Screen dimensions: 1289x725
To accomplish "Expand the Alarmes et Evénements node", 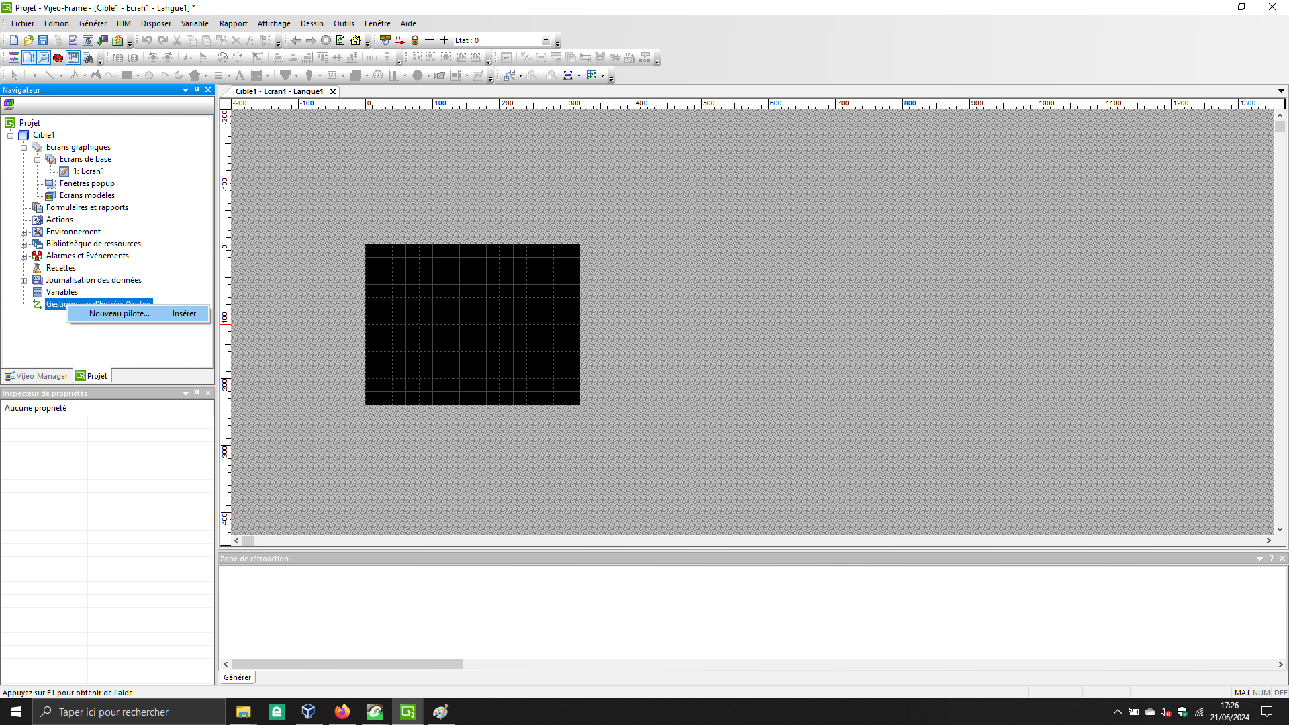I will [24, 256].
